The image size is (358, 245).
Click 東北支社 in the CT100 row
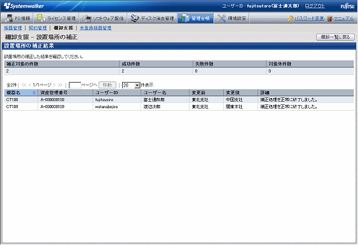pyautogui.click(x=200, y=100)
